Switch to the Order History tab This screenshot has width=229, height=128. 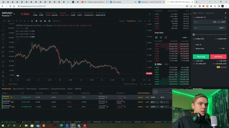31,89
